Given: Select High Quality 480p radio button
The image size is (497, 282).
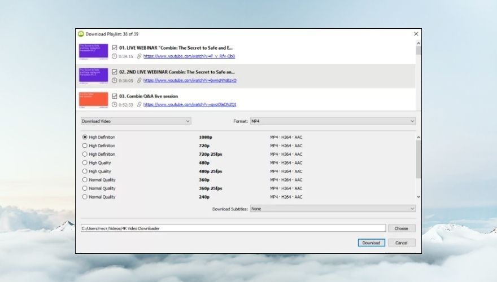Looking at the screenshot, I should [85, 162].
